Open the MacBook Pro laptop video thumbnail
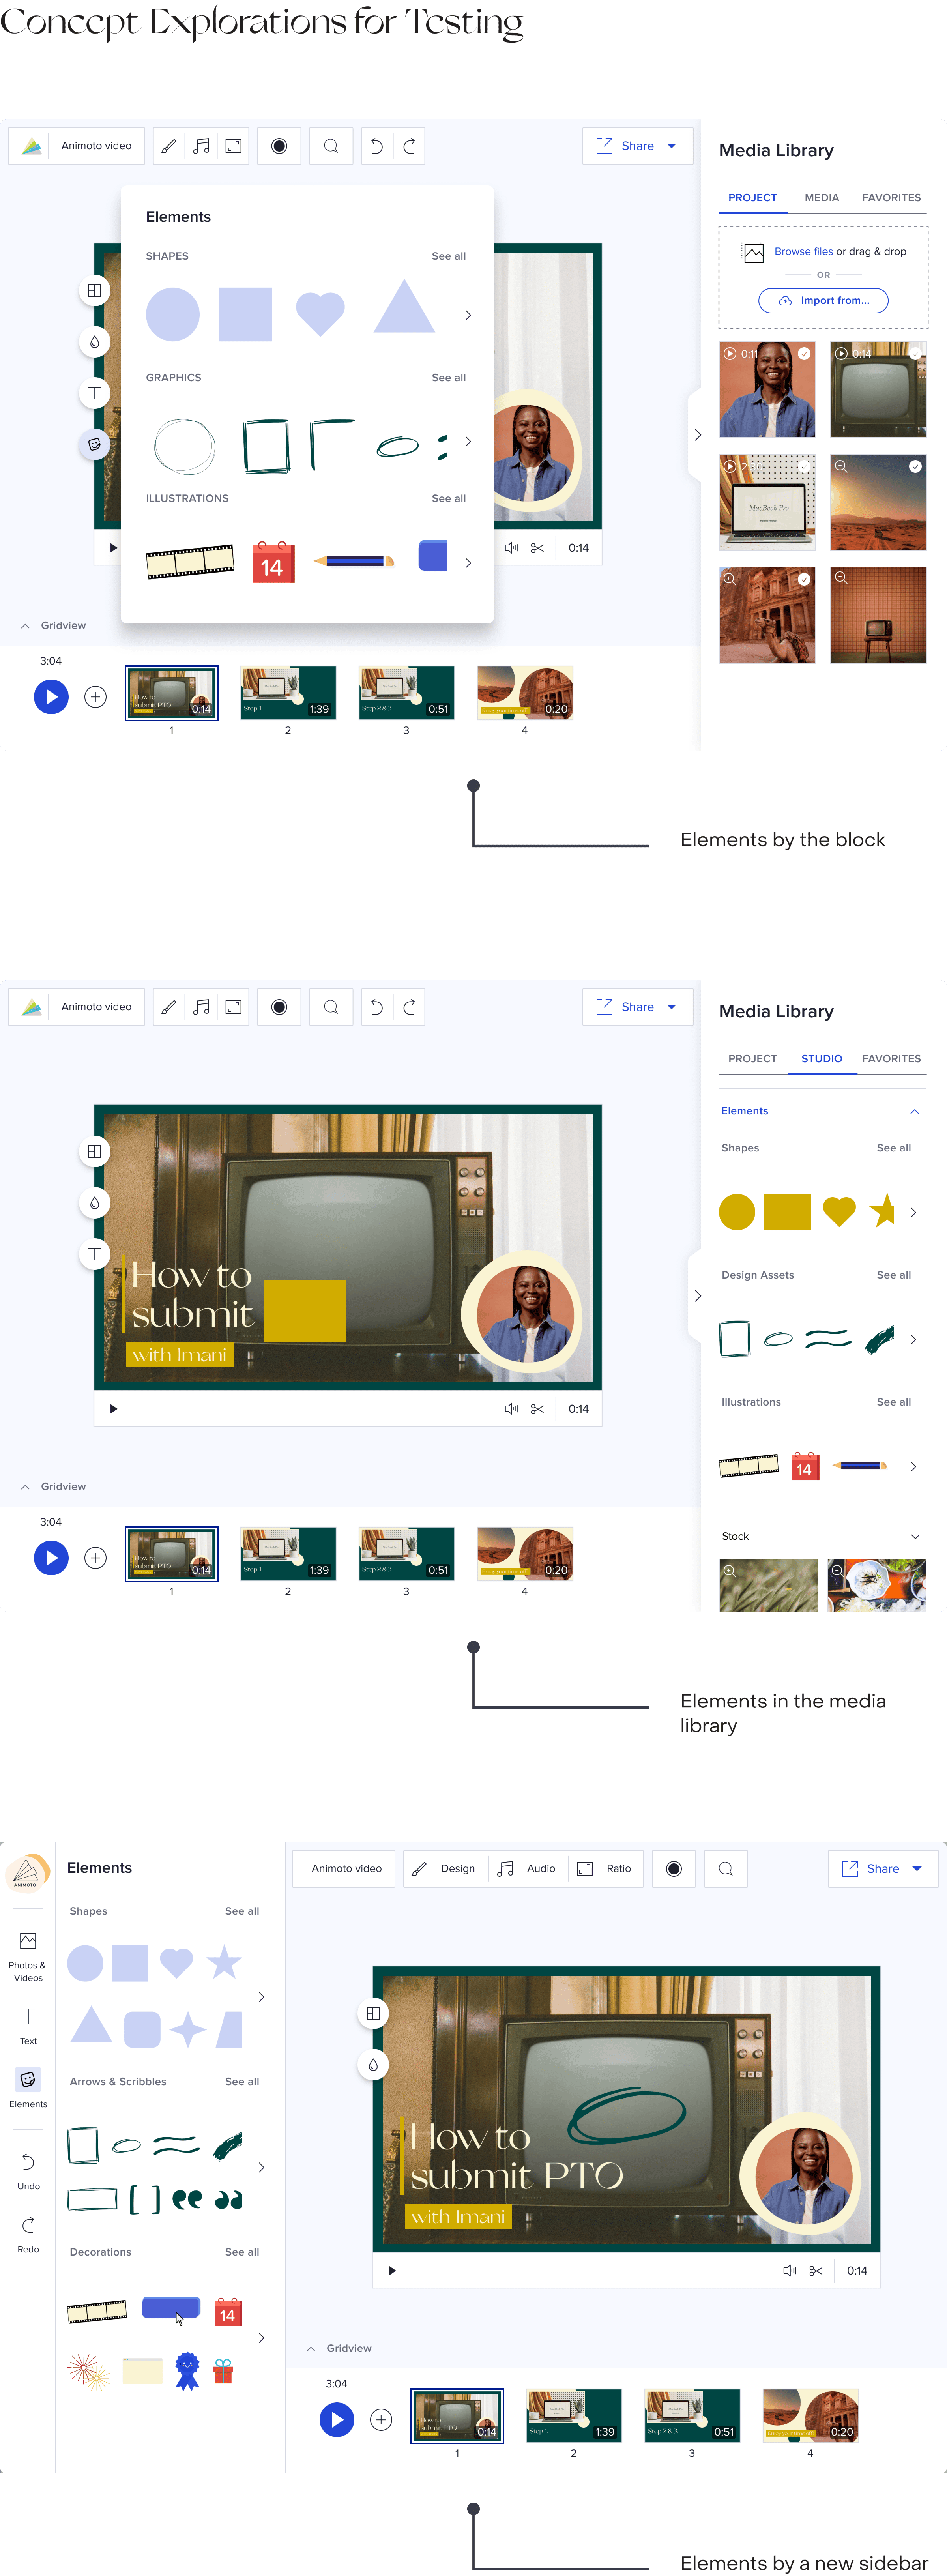Image resolution: width=947 pixels, height=2576 pixels. point(767,502)
